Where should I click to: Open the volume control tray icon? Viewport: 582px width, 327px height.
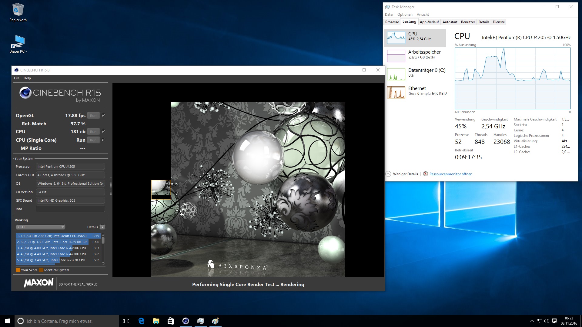tap(547, 321)
